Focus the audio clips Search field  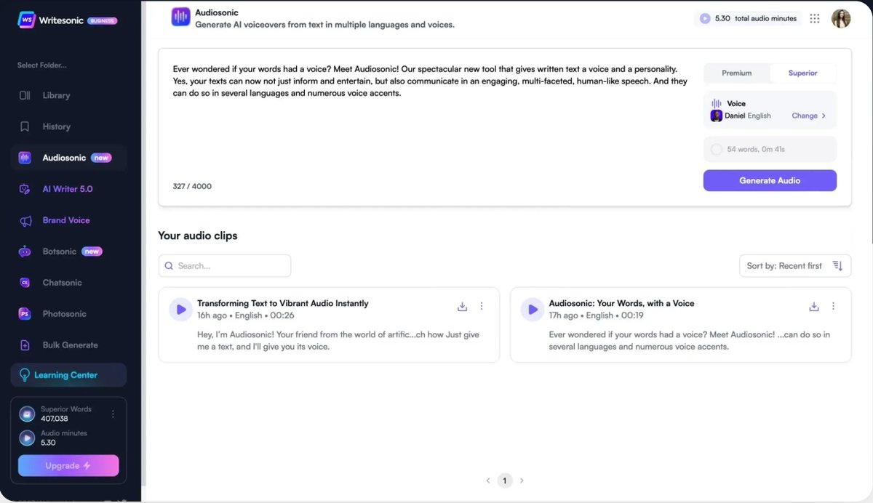225,266
